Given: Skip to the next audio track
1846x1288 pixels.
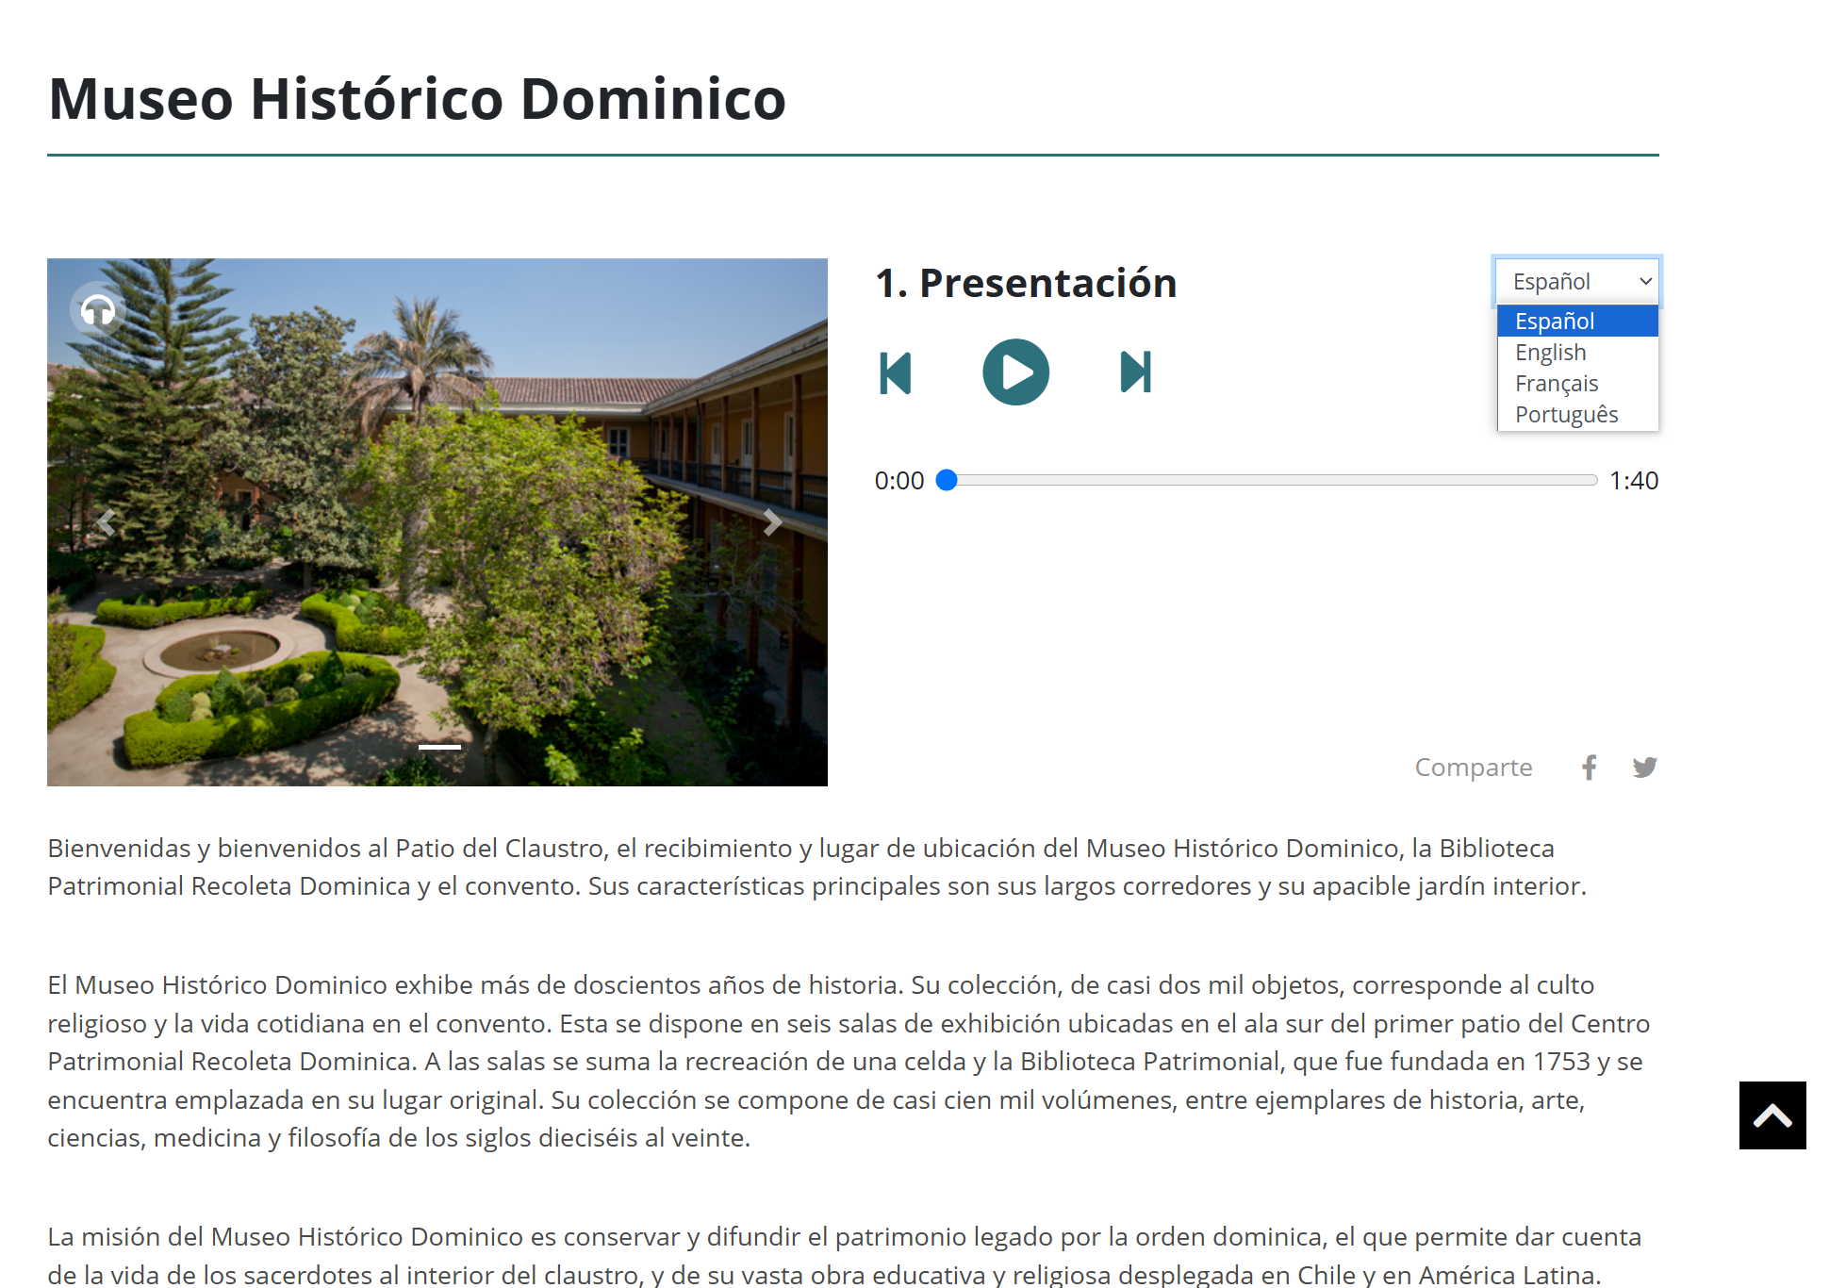Looking at the screenshot, I should [1136, 372].
